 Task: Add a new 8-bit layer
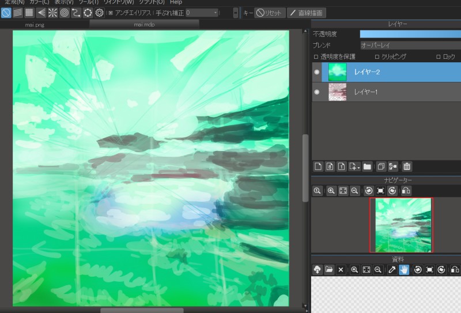click(330, 167)
